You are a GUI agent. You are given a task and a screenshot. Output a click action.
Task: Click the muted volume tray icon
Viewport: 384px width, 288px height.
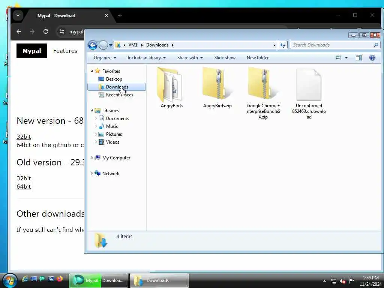343,281
